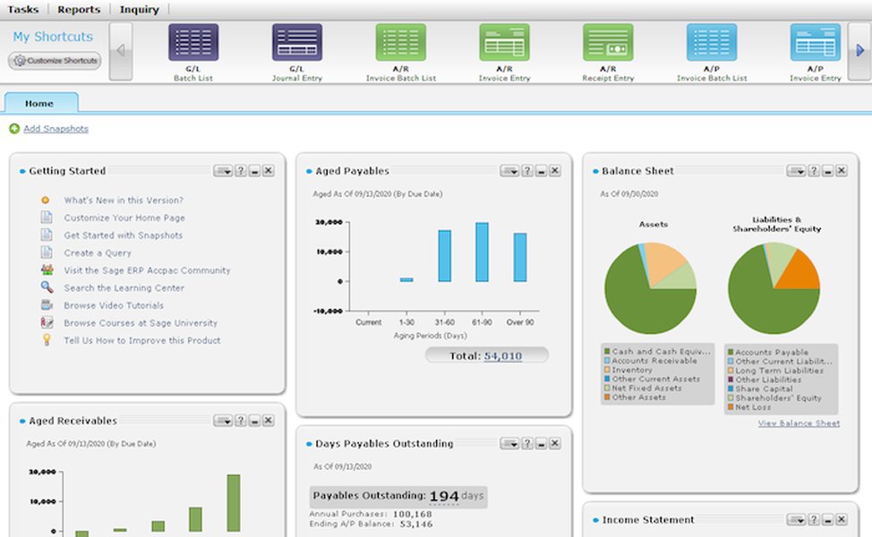
Task: Open What's New in this Version link
Action: coord(124,200)
